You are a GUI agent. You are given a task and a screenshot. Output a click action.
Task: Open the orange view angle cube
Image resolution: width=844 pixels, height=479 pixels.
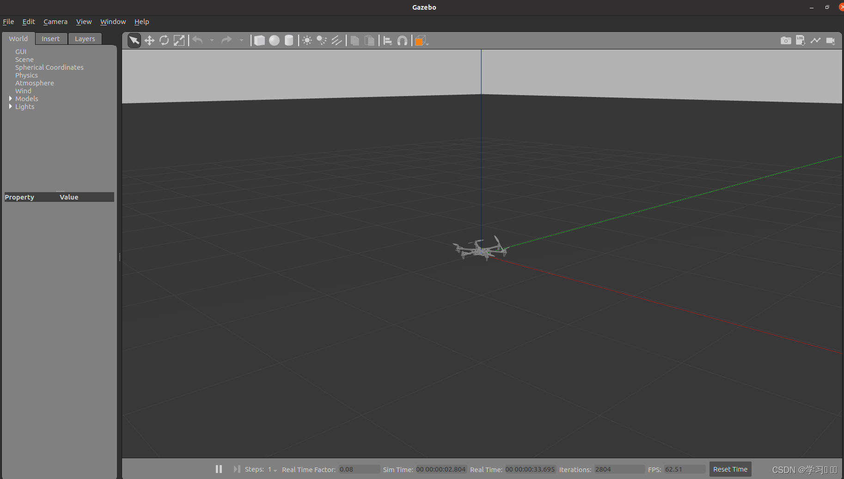pos(421,41)
